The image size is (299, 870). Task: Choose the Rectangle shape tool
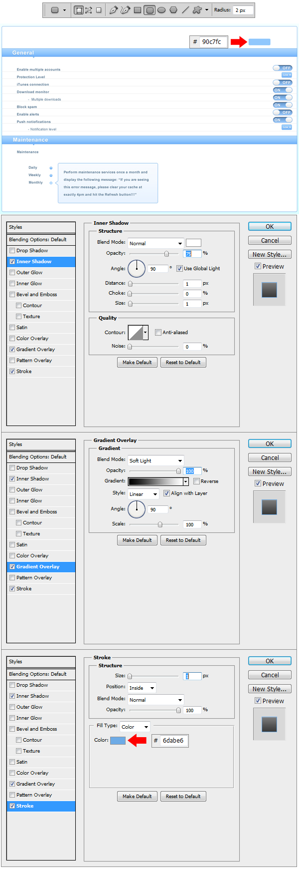(138, 10)
